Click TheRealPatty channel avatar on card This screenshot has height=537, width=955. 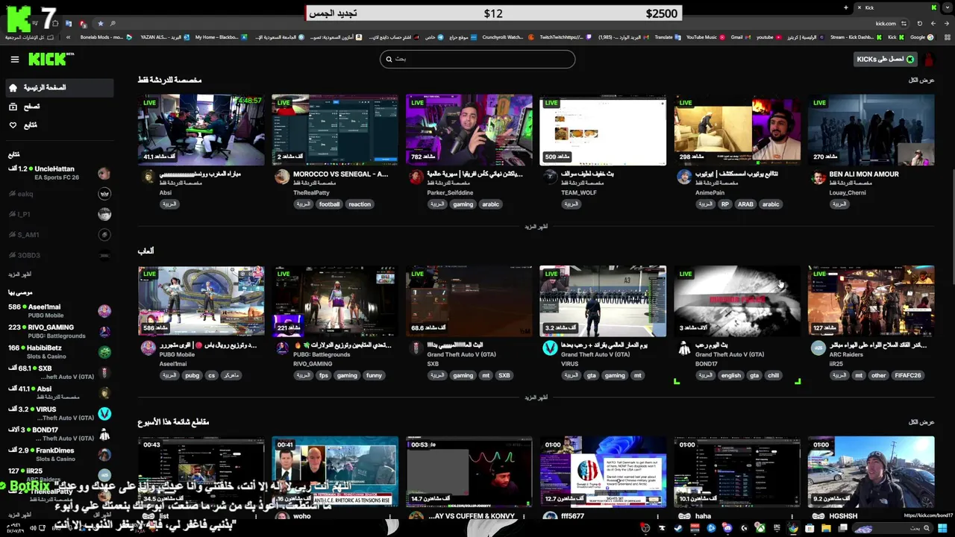pos(282,177)
